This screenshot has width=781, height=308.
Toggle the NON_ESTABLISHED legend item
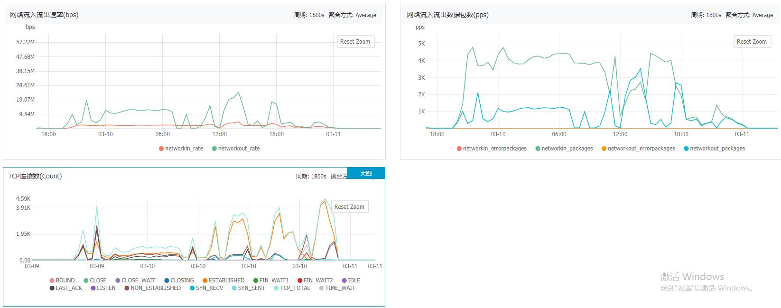coord(153,288)
